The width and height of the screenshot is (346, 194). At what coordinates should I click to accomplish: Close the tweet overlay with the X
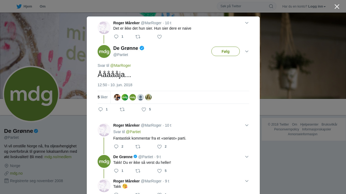point(337,6)
